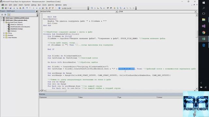Toggle Design Mode toolbar icon

(x=43, y=8)
